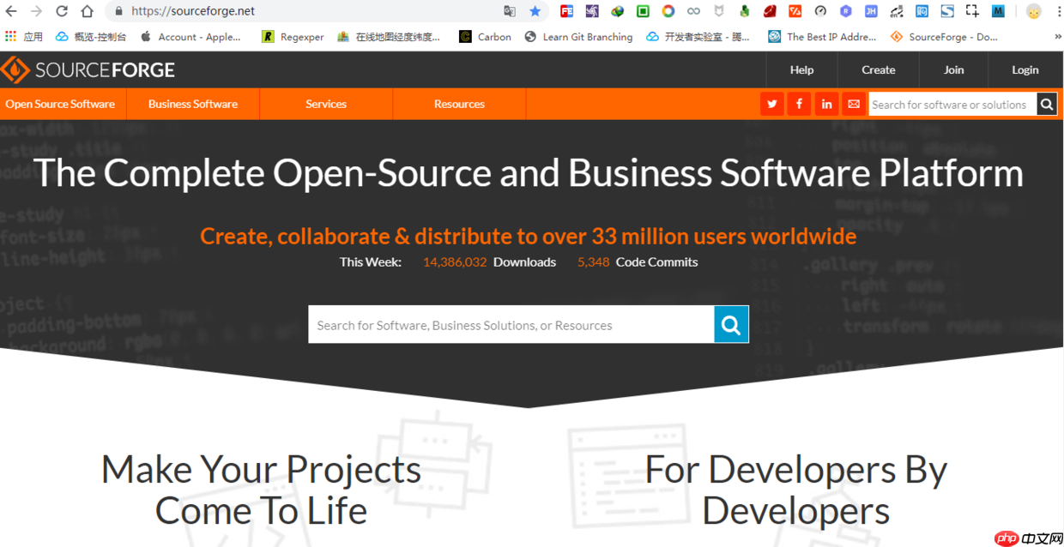
Task: Click the Twitter share icon
Action: 771,104
